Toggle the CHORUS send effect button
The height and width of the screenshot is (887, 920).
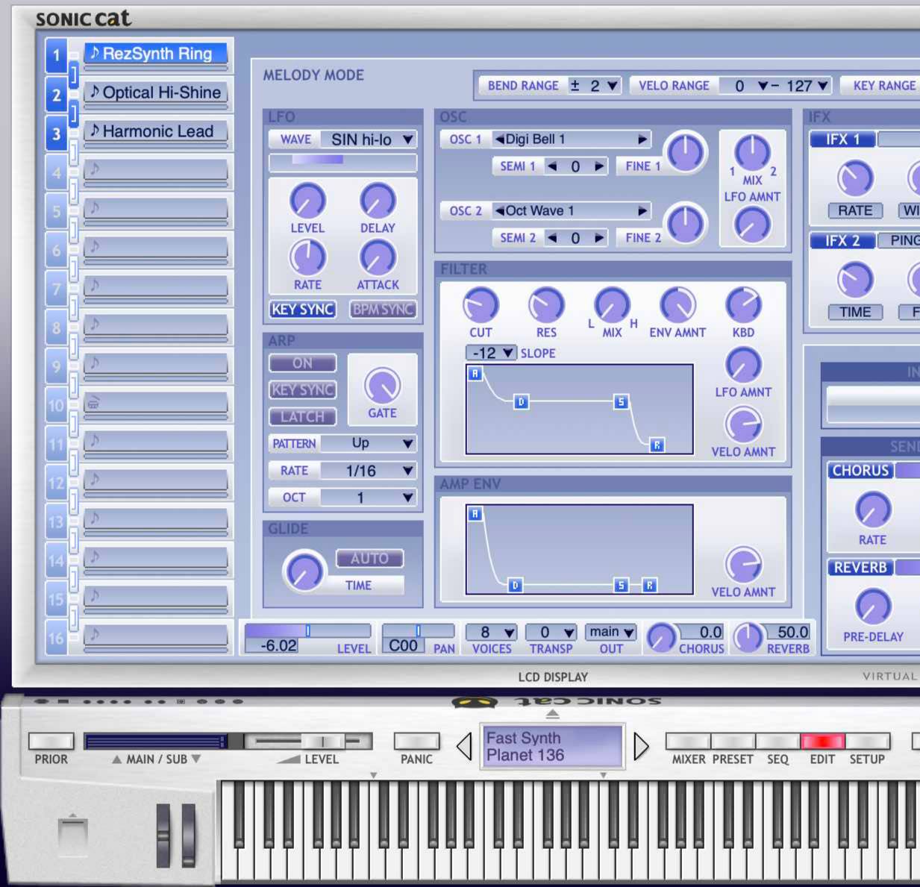click(860, 471)
